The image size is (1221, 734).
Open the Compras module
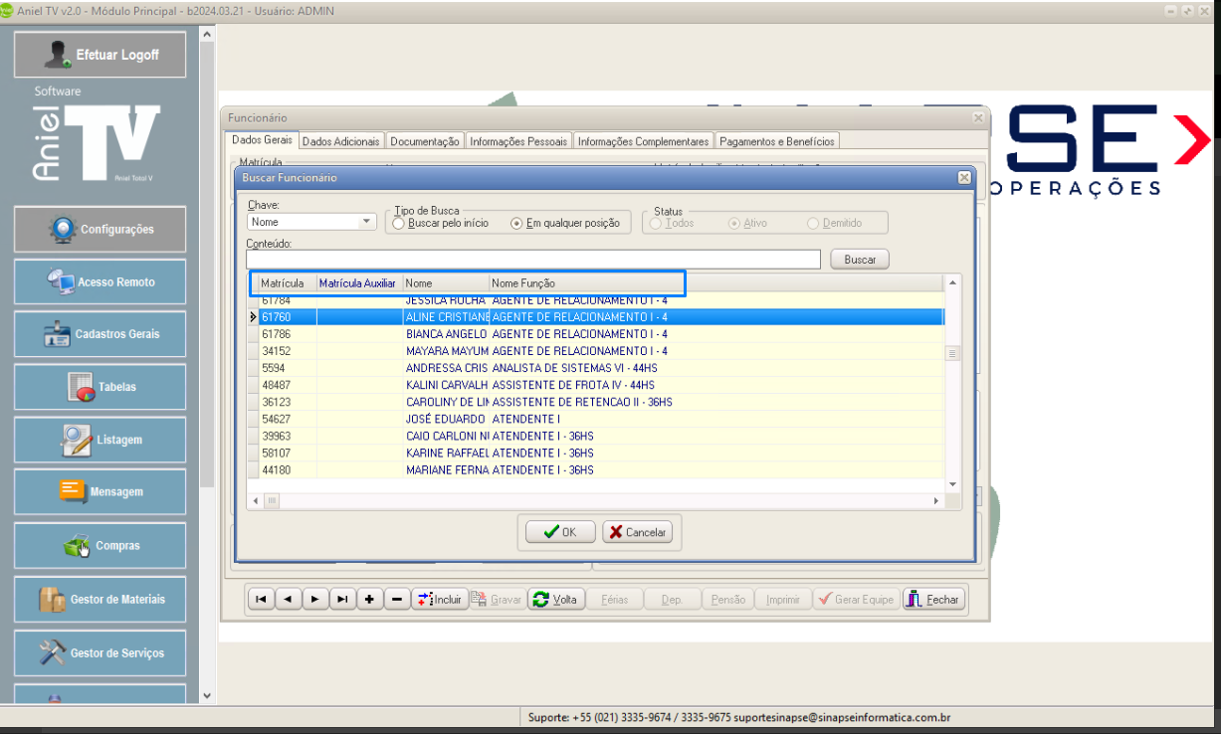click(x=100, y=545)
